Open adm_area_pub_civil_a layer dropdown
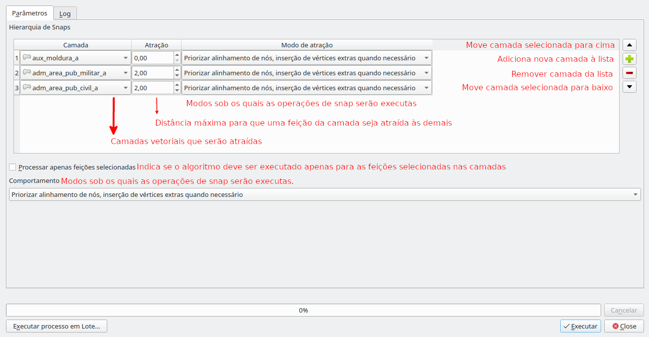The height and width of the screenshot is (337, 649). pyautogui.click(x=76, y=88)
